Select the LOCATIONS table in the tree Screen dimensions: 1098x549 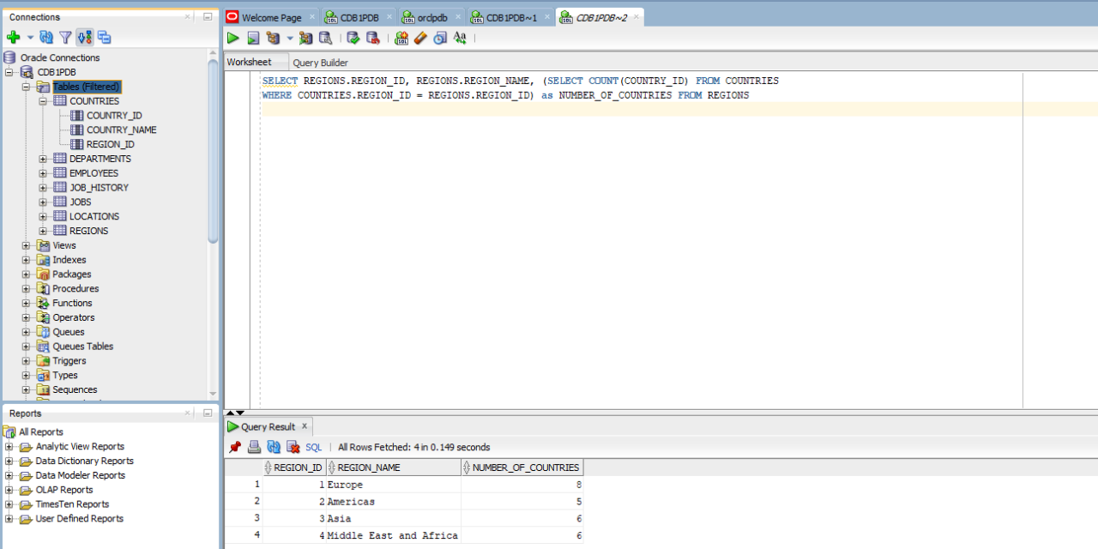[94, 216]
